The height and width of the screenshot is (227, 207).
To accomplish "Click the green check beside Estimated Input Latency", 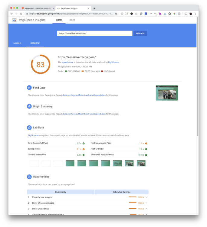I will coord(146,155).
